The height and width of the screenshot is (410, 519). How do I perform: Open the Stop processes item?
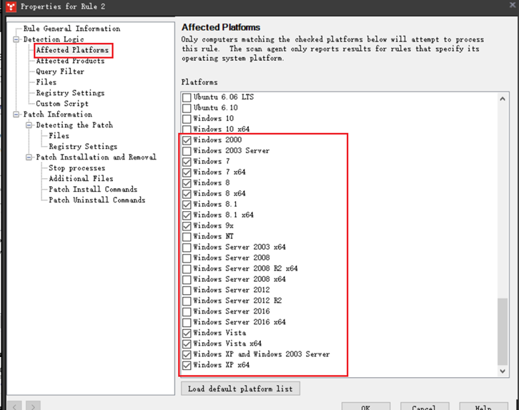point(76,168)
